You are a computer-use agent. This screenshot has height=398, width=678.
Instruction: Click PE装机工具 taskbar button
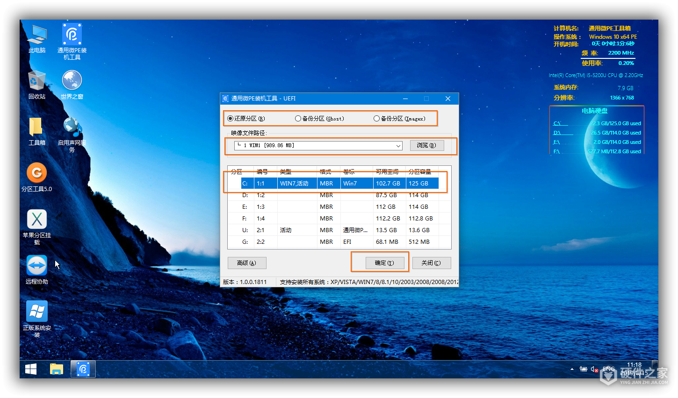coord(83,370)
